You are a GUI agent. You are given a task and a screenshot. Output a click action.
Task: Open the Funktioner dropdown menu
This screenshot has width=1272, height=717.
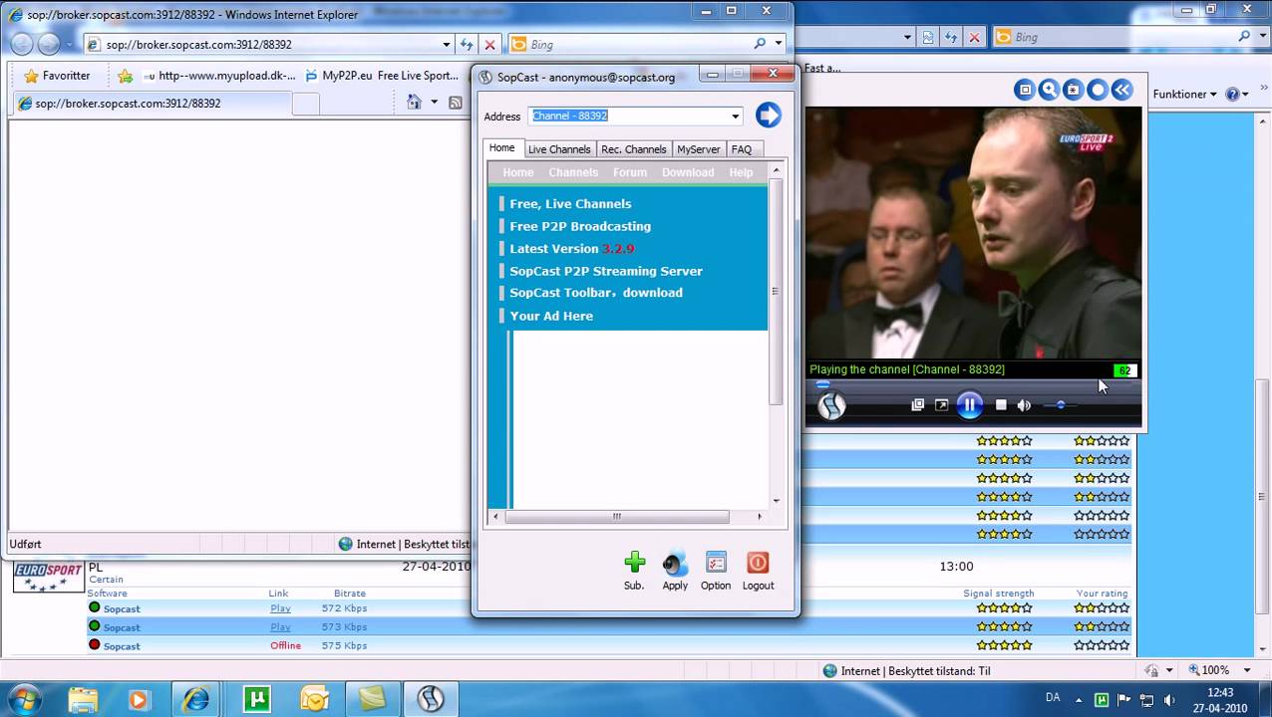1184,94
